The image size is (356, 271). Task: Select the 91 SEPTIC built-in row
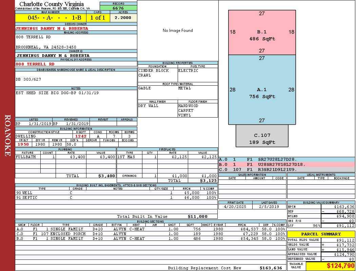click(x=116, y=197)
